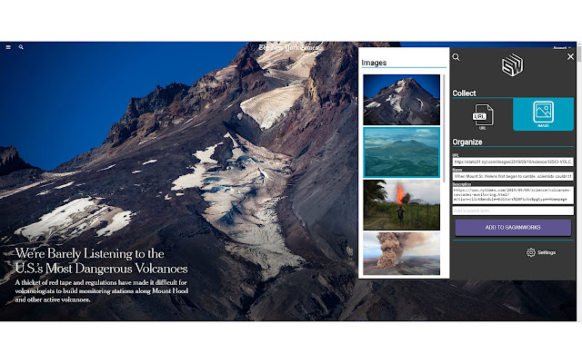Click the Description text area

coord(513,195)
